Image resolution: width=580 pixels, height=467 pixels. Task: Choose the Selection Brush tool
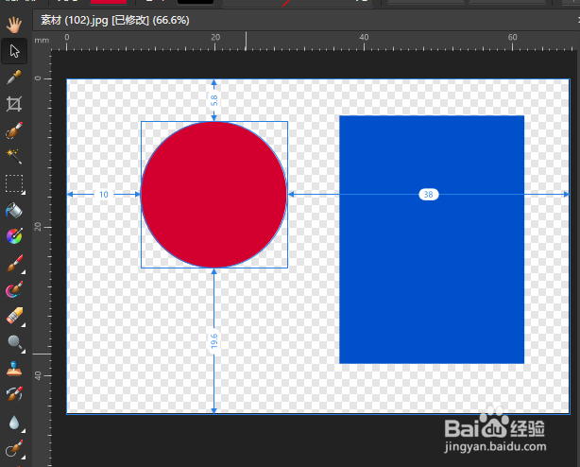[x=14, y=130]
